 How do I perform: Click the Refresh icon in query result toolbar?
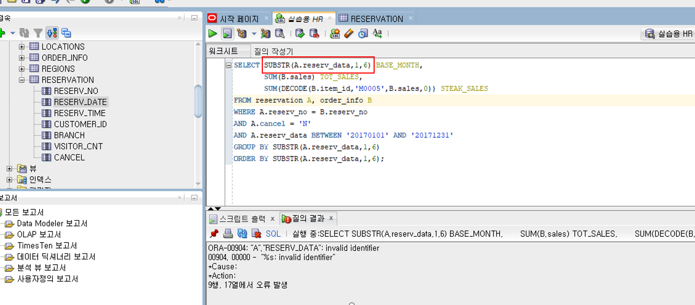click(x=242, y=234)
